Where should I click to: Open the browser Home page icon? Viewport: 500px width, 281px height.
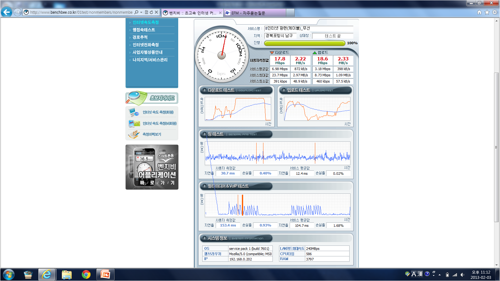[479, 12]
